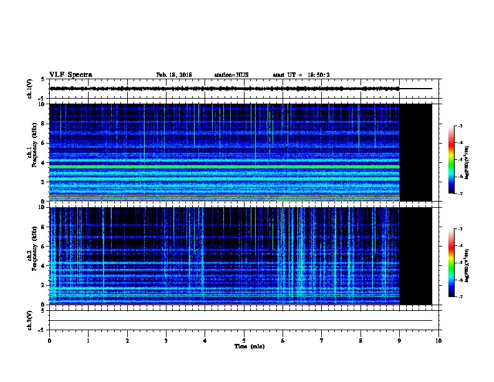Click the "-7" tick on ch.2 colorbar
Screen dimensions: 494x382
click(x=460, y=297)
